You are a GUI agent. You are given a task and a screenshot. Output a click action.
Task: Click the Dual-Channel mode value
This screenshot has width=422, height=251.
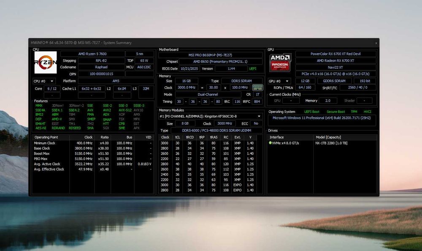tap(208, 94)
